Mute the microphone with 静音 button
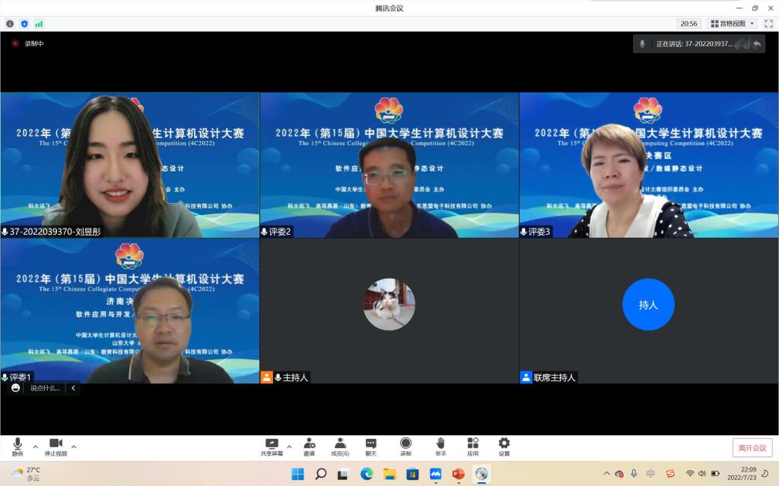 click(17, 446)
